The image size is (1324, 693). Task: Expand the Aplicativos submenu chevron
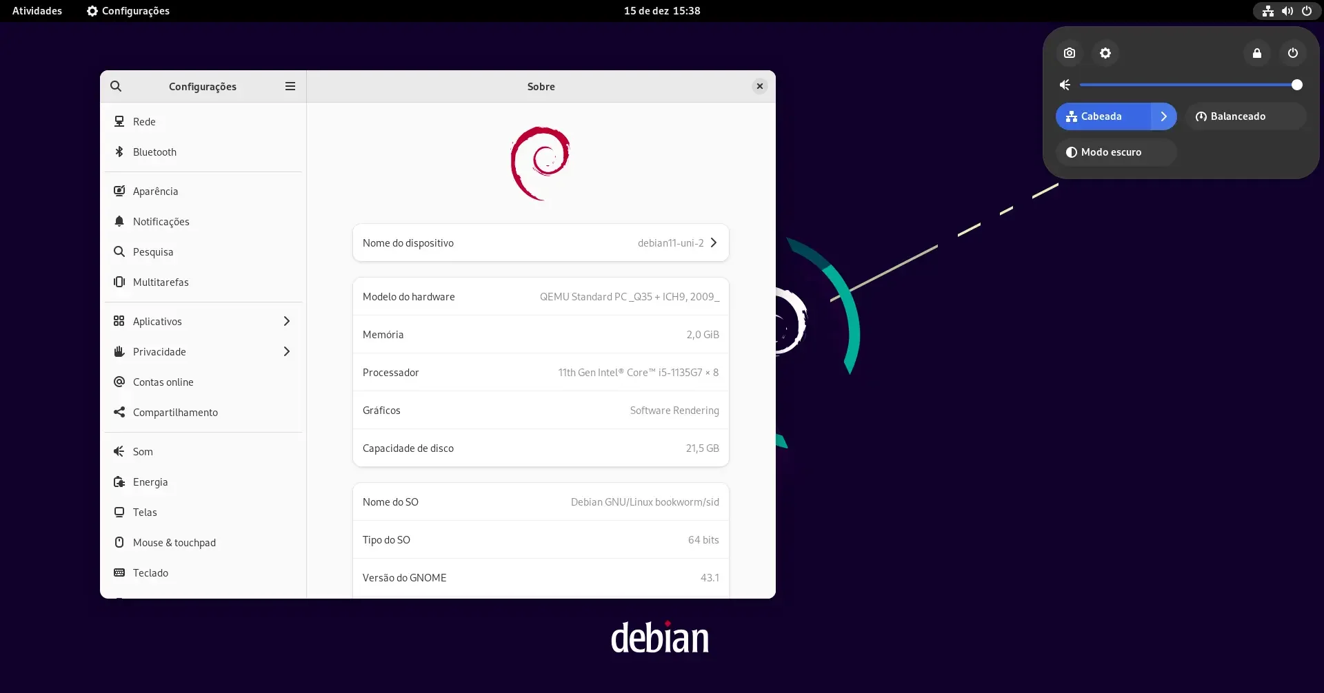(287, 321)
